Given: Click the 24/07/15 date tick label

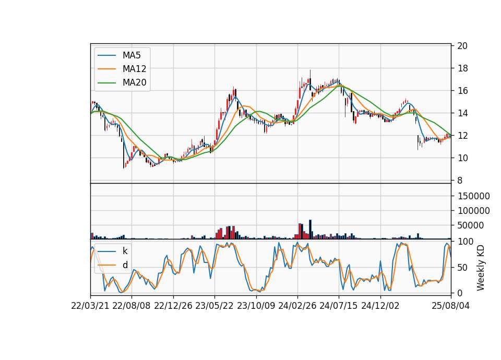Looking at the screenshot, I should coord(339,306).
